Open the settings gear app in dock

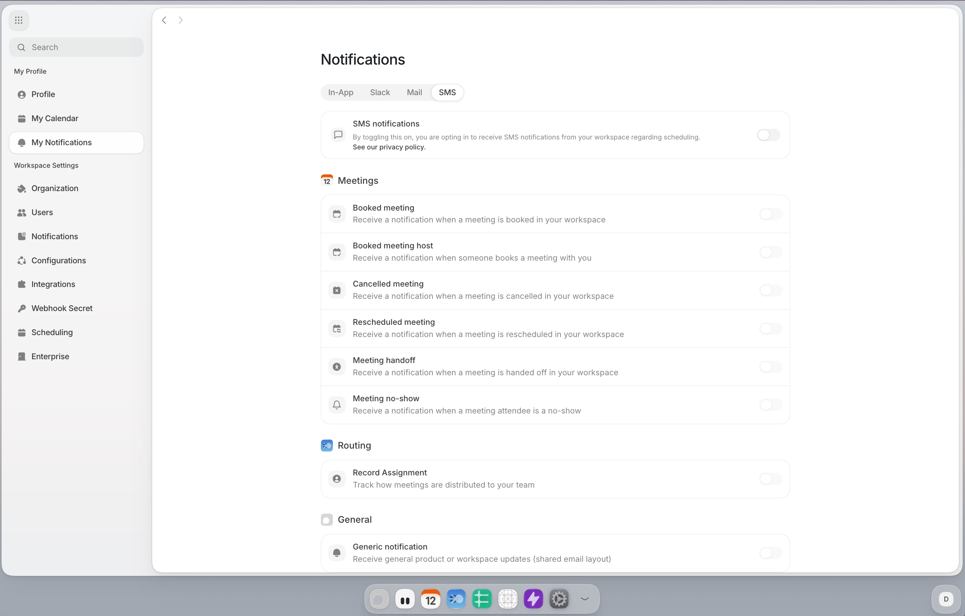pyautogui.click(x=559, y=599)
